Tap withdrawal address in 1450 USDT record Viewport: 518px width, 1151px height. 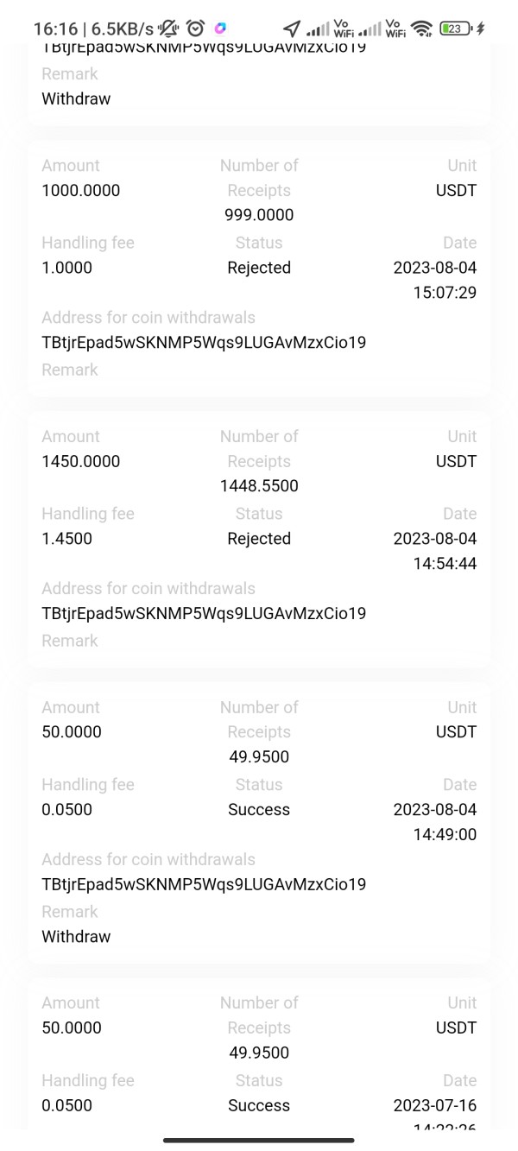204,614
